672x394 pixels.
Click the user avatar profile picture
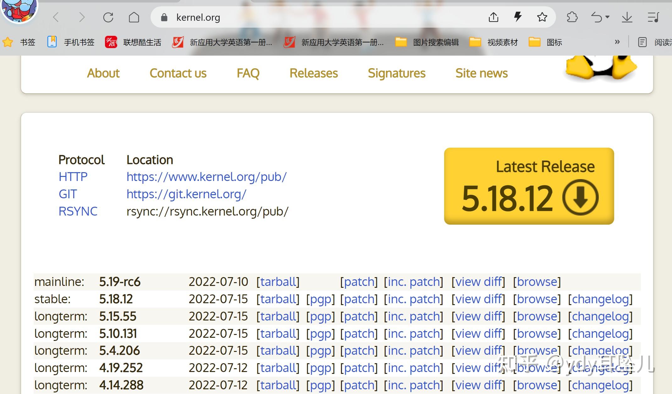pyautogui.click(x=19, y=9)
